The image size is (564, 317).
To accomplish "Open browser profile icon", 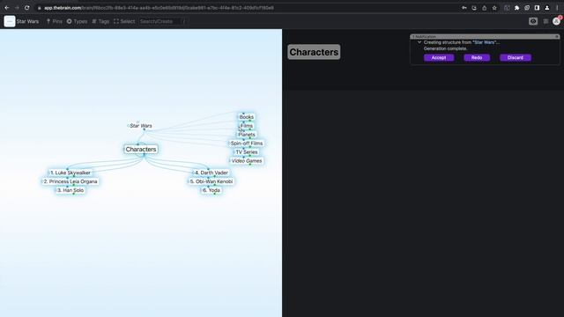I will click(x=547, y=8).
